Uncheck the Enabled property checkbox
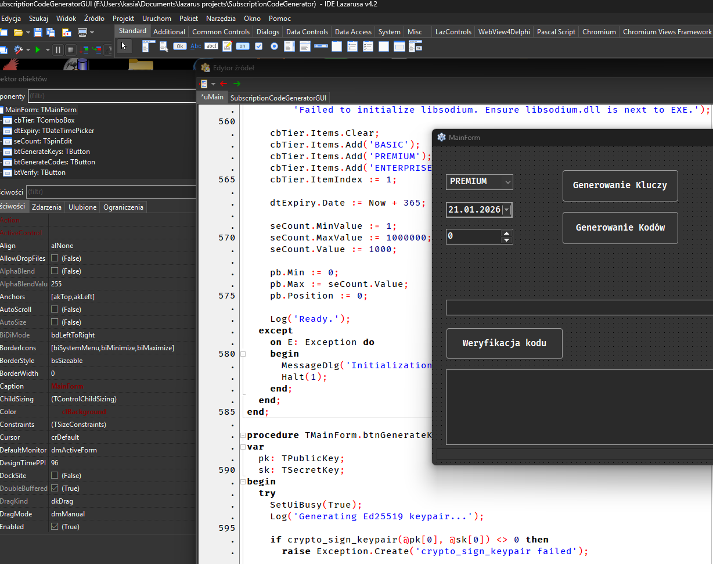The height and width of the screenshot is (564, 713). tap(55, 527)
